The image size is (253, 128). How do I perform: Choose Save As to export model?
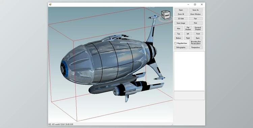[195, 10]
